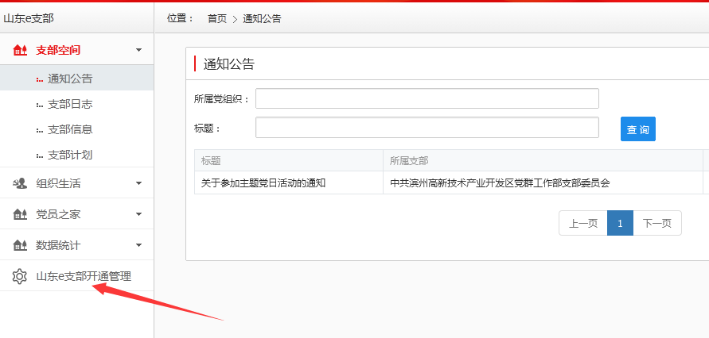Click 首页 in the breadcrumb
Viewport: 709px width, 338px height.
pyautogui.click(x=216, y=18)
